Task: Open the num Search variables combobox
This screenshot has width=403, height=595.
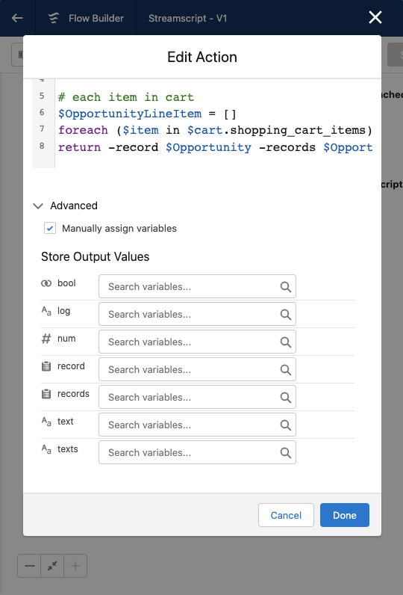Action: pyautogui.click(x=197, y=342)
